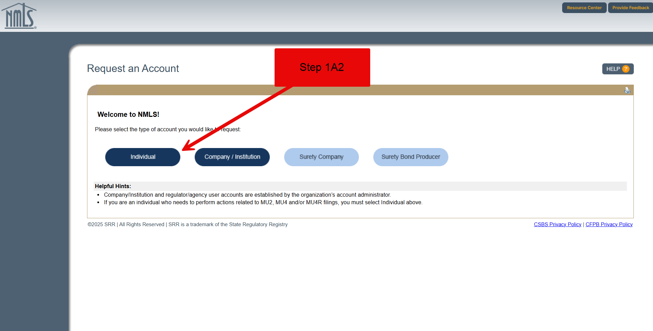This screenshot has height=331, width=653.
Task: Click the Helpful Hints section header
Action: point(113,186)
